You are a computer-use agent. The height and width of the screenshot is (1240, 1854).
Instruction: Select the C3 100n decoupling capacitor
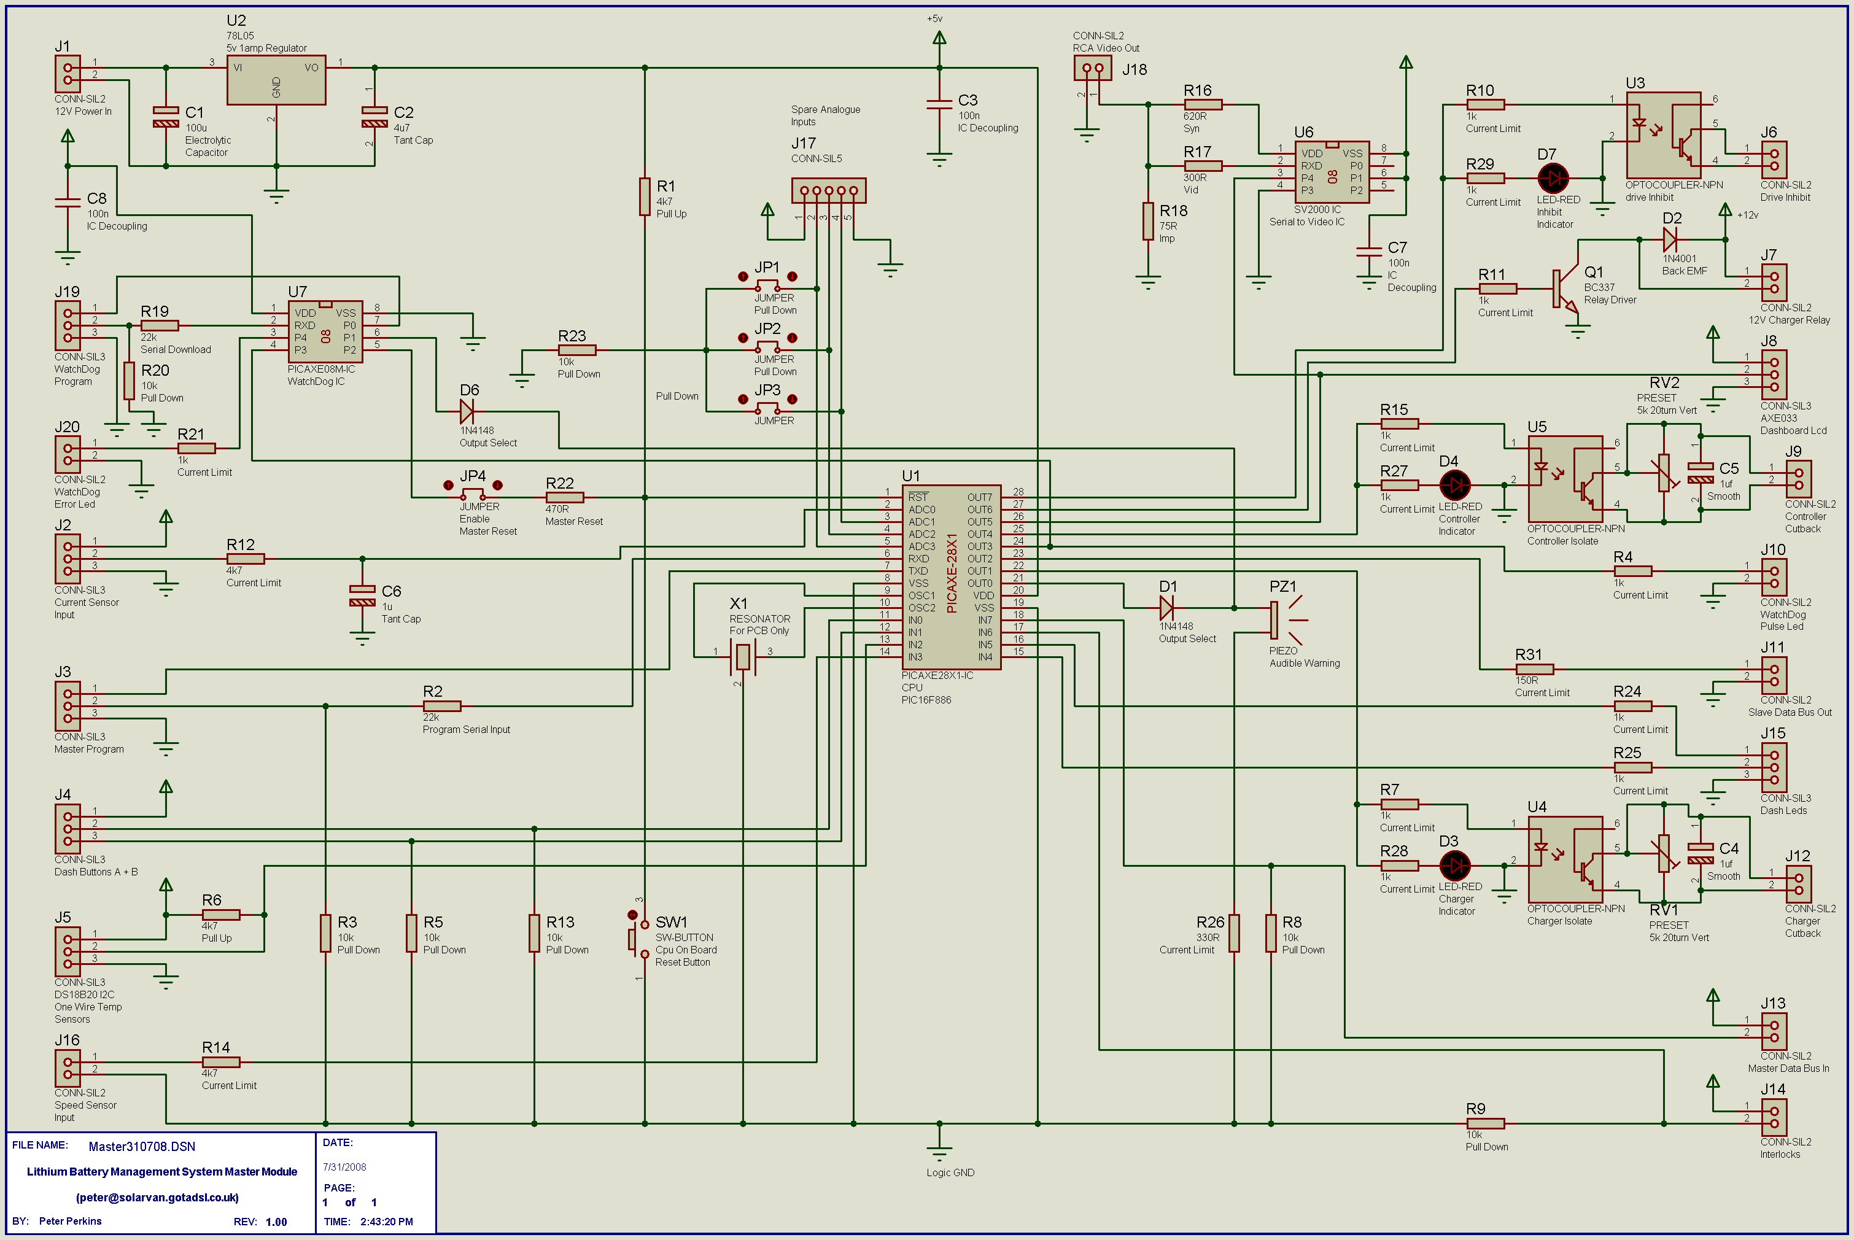coord(939,104)
